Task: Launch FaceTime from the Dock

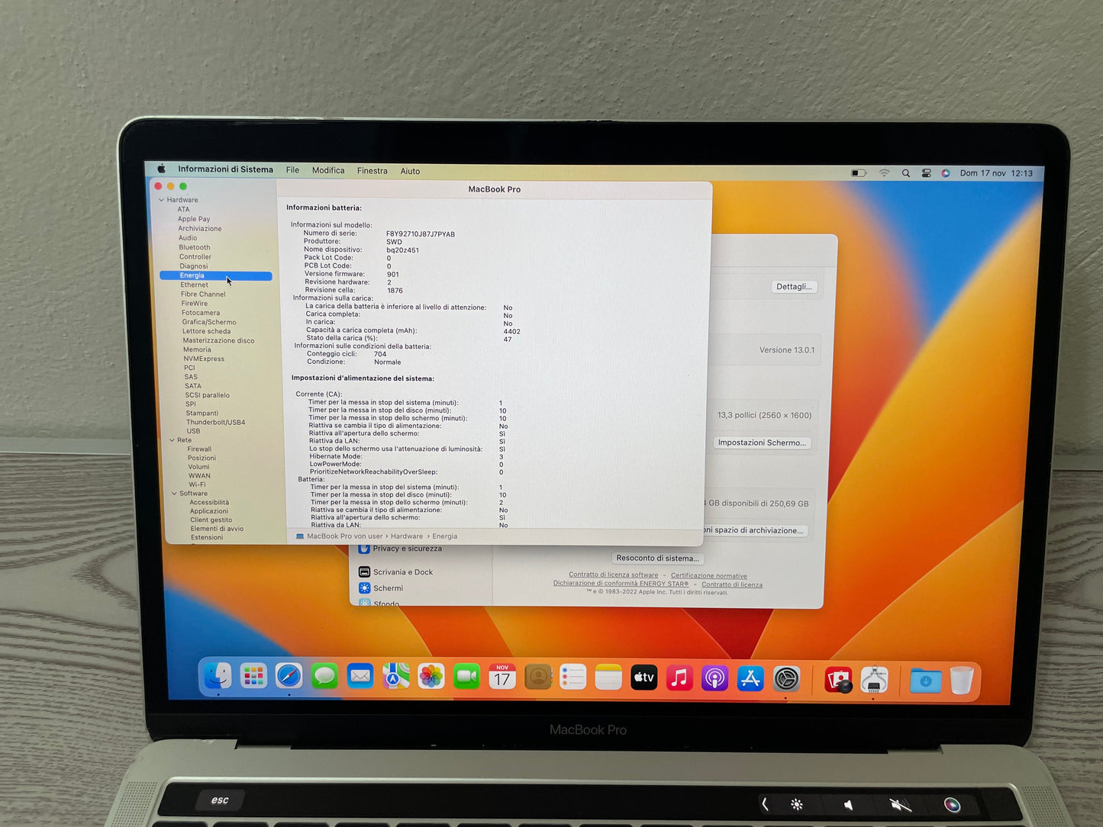Action: (466, 677)
